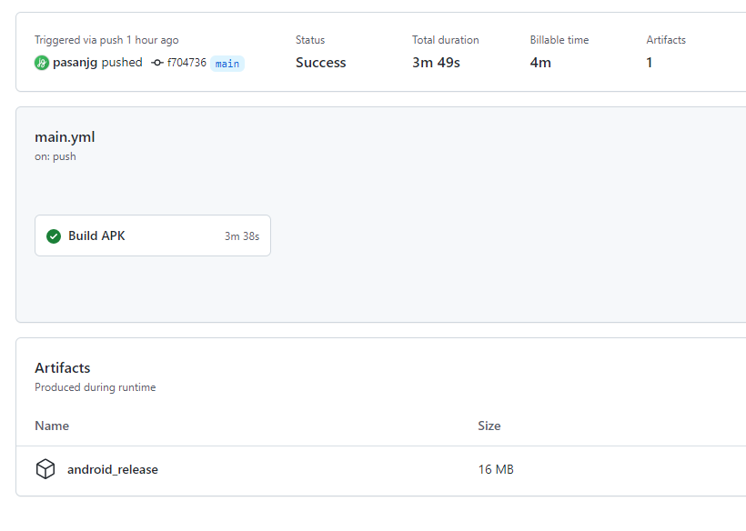
Task: Click the pasanjg user avatar icon
Action: pyautogui.click(x=42, y=63)
